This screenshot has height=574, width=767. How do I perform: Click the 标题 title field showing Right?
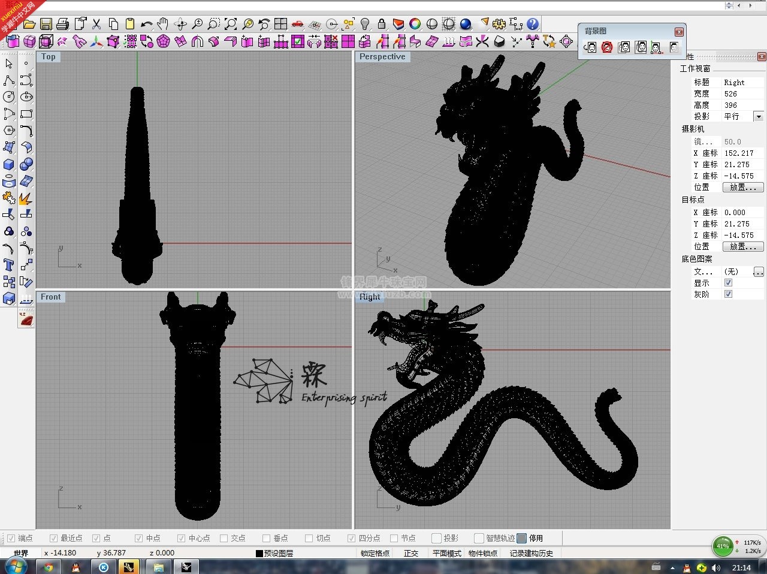pos(743,83)
